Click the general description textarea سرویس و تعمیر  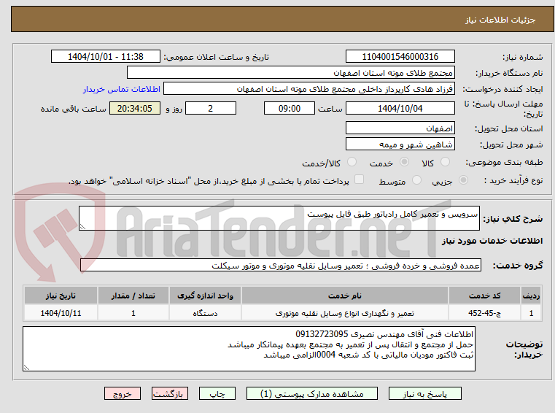point(279,218)
